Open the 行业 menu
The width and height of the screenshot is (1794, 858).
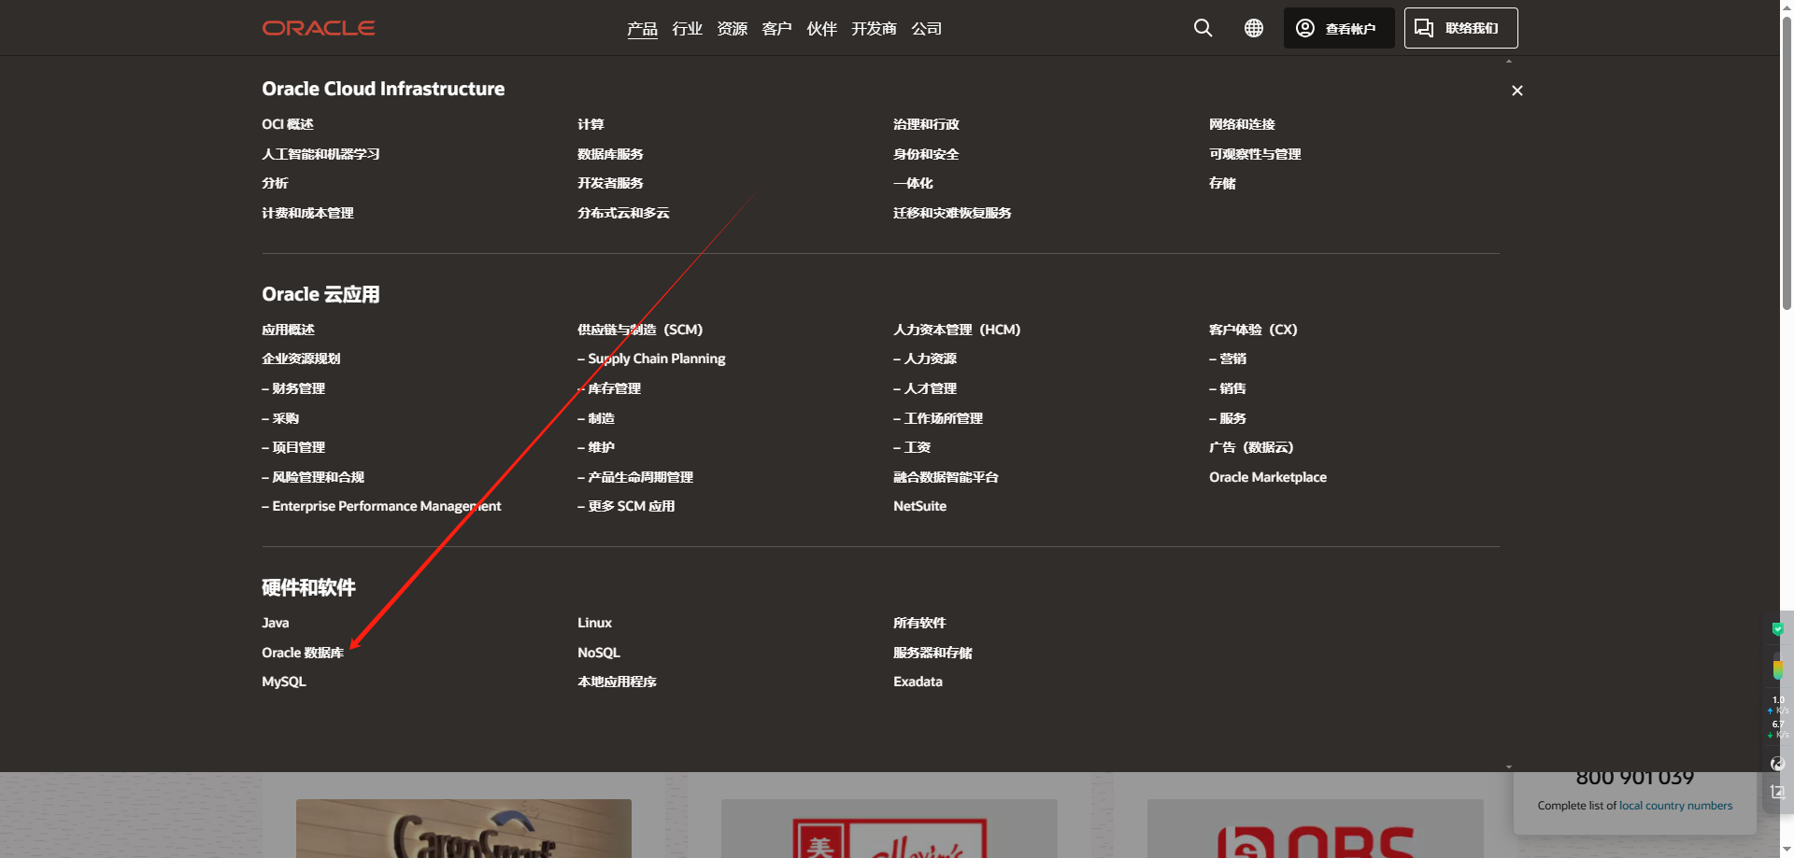click(x=687, y=29)
